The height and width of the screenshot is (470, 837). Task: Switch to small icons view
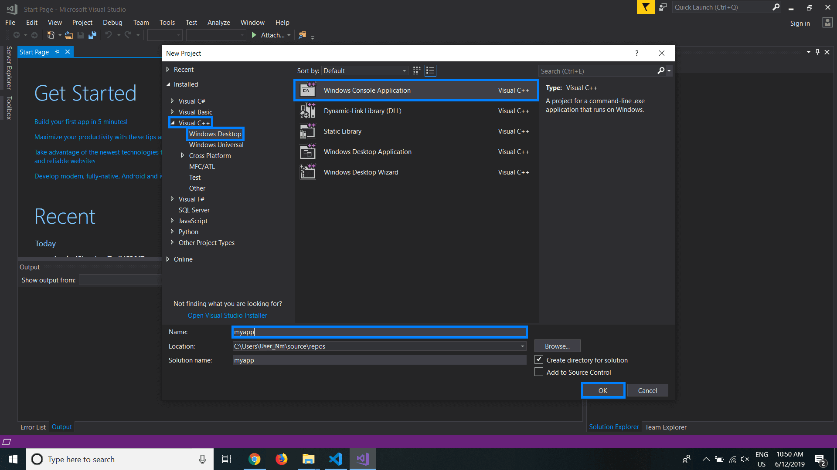(x=417, y=70)
